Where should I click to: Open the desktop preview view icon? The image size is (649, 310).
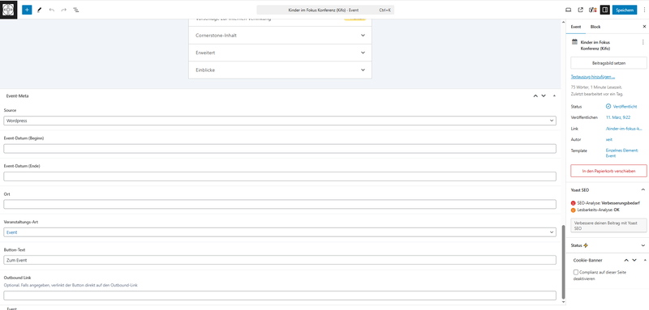569,10
